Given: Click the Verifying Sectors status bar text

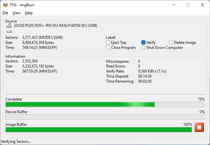Looking at the screenshot, I should coord(16,142).
